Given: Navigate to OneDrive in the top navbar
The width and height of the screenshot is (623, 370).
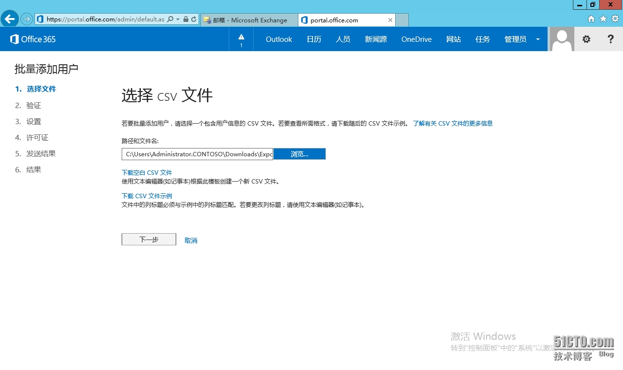Looking at the screenshot, I should pyautogui.click(x=416, y=39).
